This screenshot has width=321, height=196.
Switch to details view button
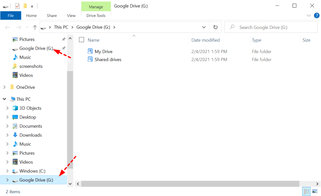click(x=307, y=192)
